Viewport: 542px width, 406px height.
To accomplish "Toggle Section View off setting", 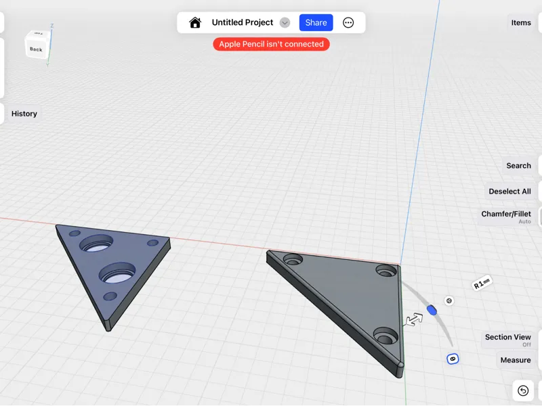I will click(x=507, y=340).
